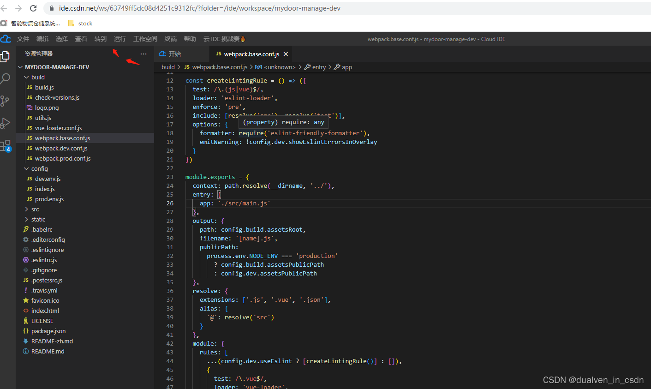Click the JS icon in the breadcrumb bar
This screenshot has width=651, height=389.
pos(186,67)
